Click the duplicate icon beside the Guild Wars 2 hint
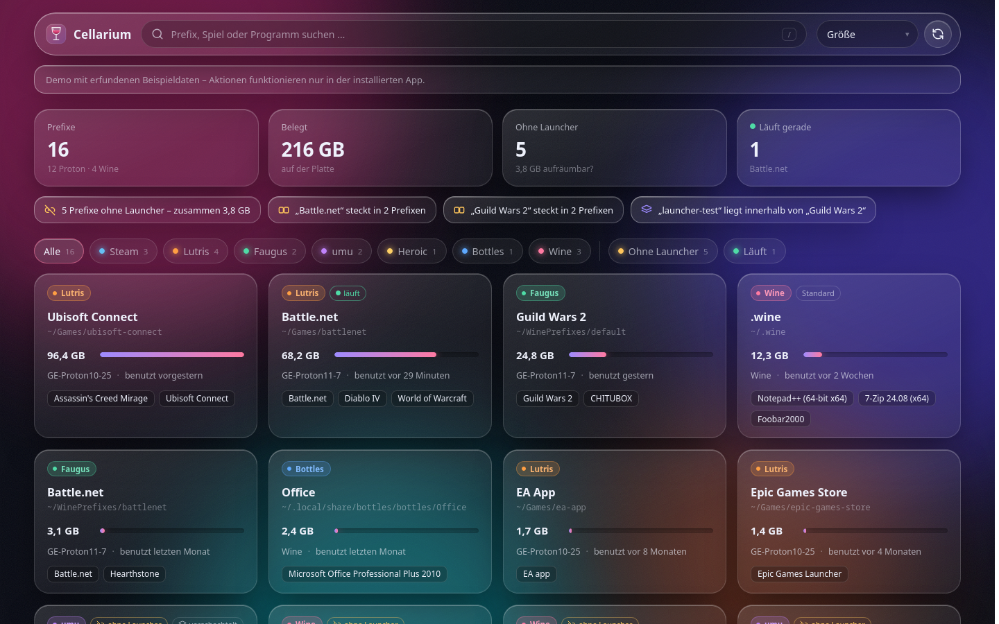999x624 pixels. point(459,210)
